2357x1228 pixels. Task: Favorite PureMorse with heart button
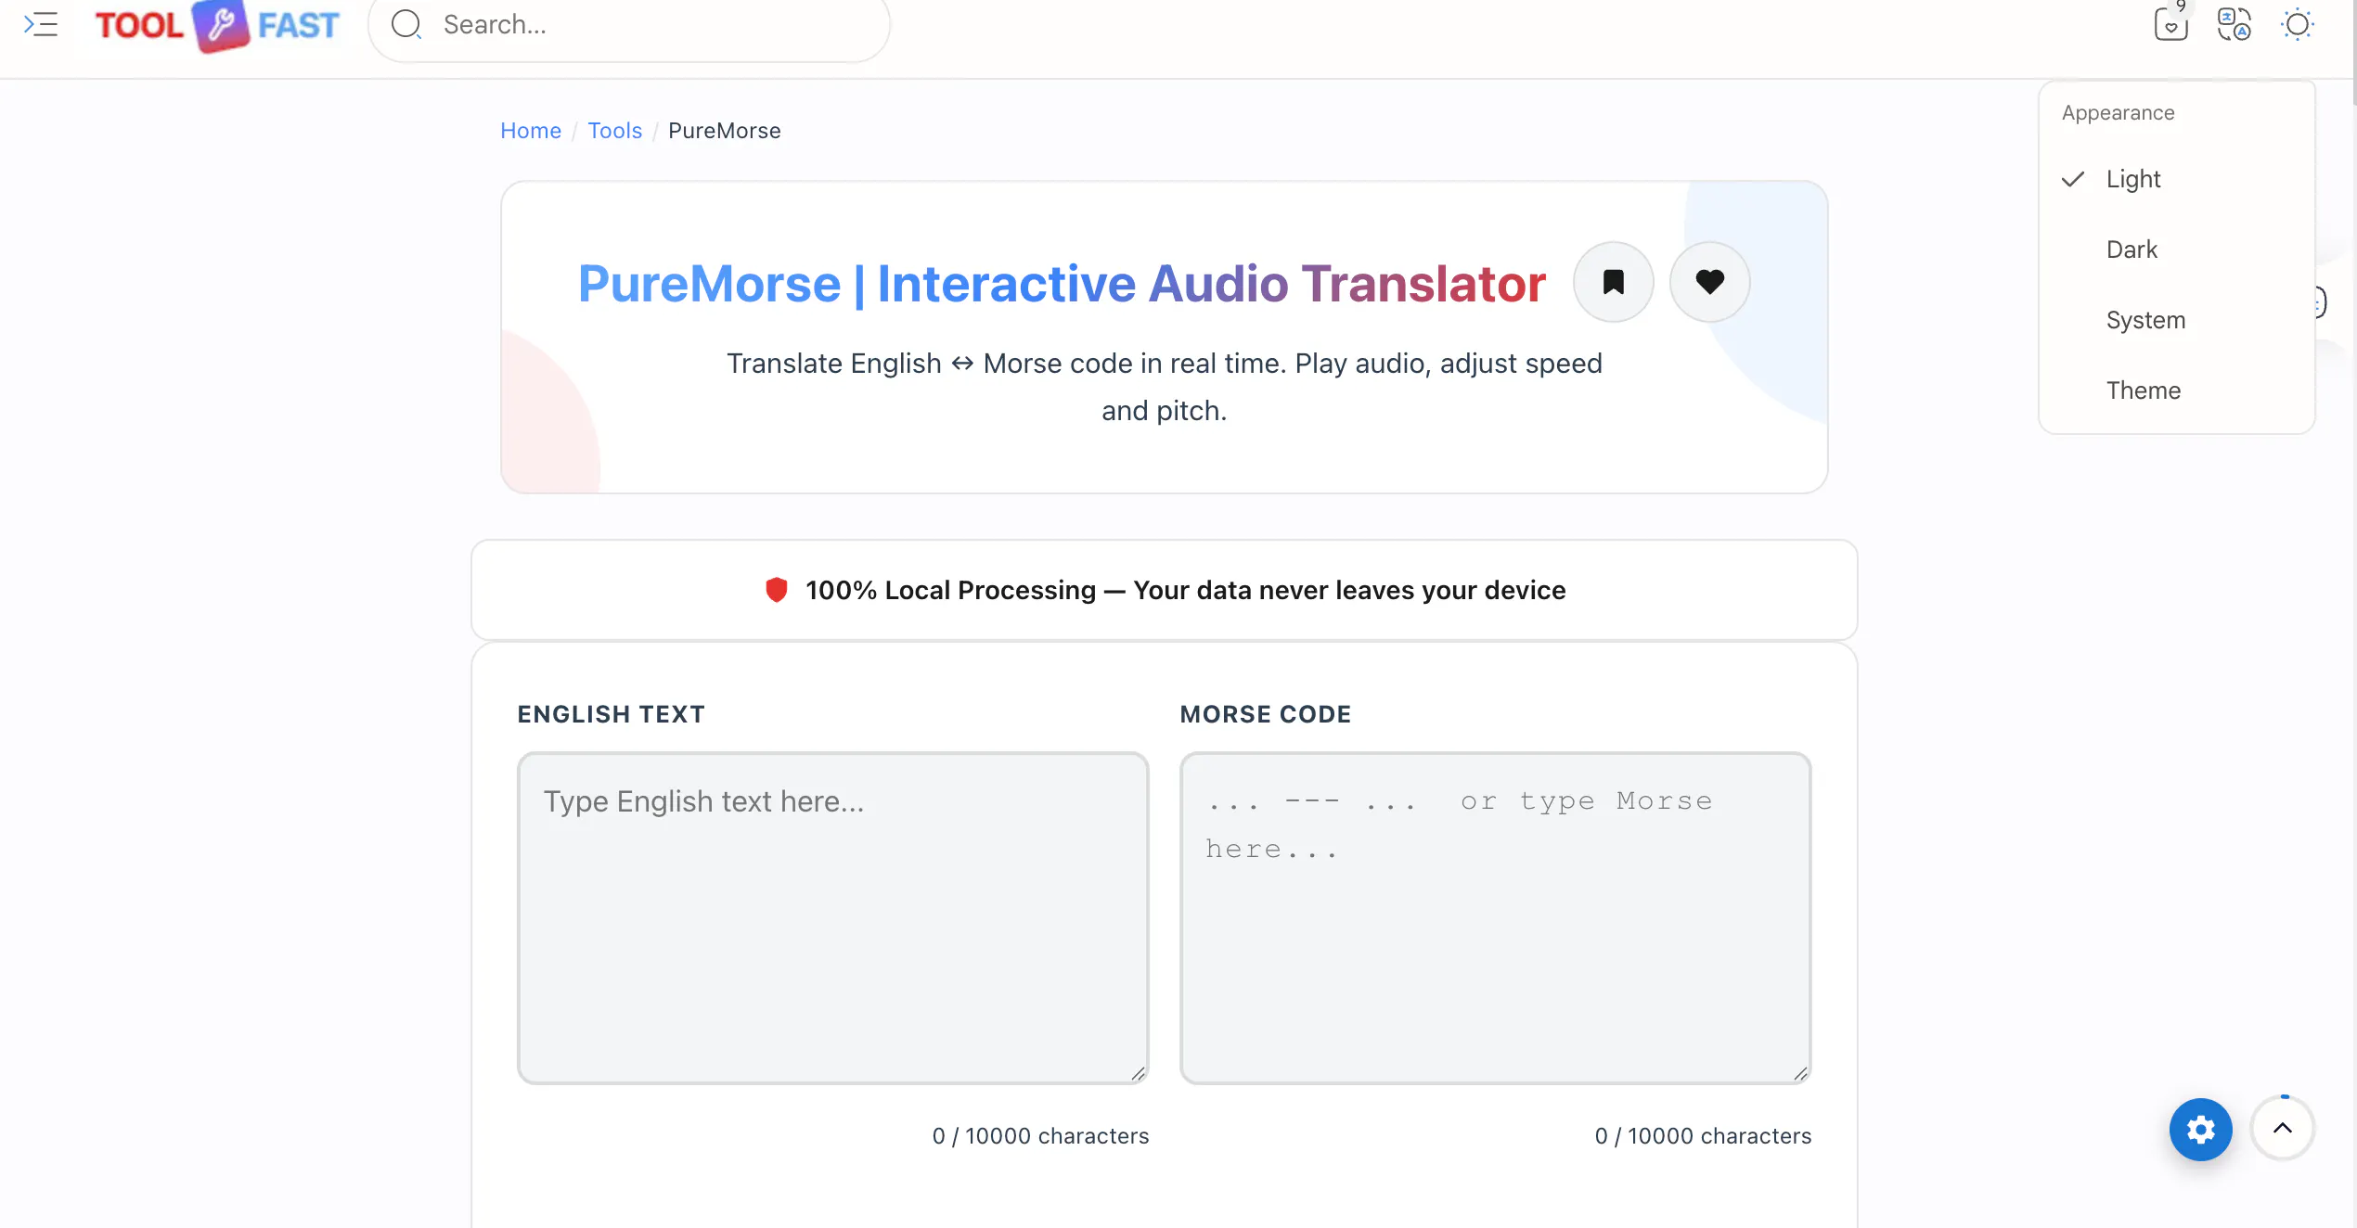click(x=1709, y=282)
